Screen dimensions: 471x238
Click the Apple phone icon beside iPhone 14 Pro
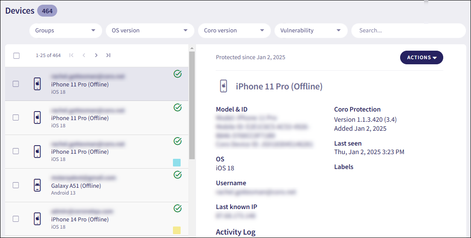(x=38, y=219)
